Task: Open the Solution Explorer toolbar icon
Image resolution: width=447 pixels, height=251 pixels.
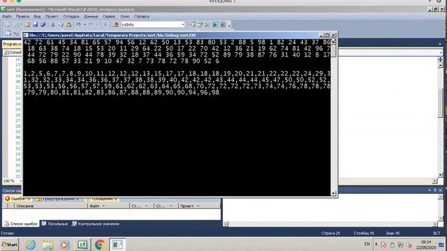Action: (193, 25)
